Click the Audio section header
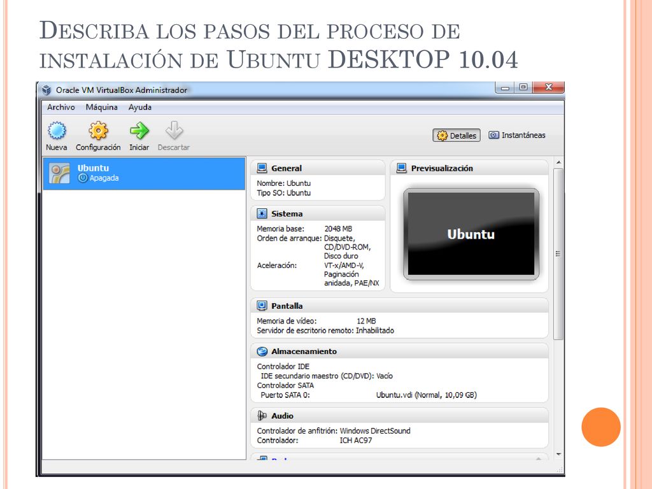 pyautogui.click(x=400, y=416)
